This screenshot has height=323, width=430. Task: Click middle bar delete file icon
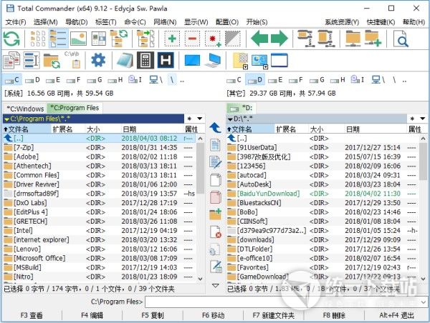[x=216, y=232]
